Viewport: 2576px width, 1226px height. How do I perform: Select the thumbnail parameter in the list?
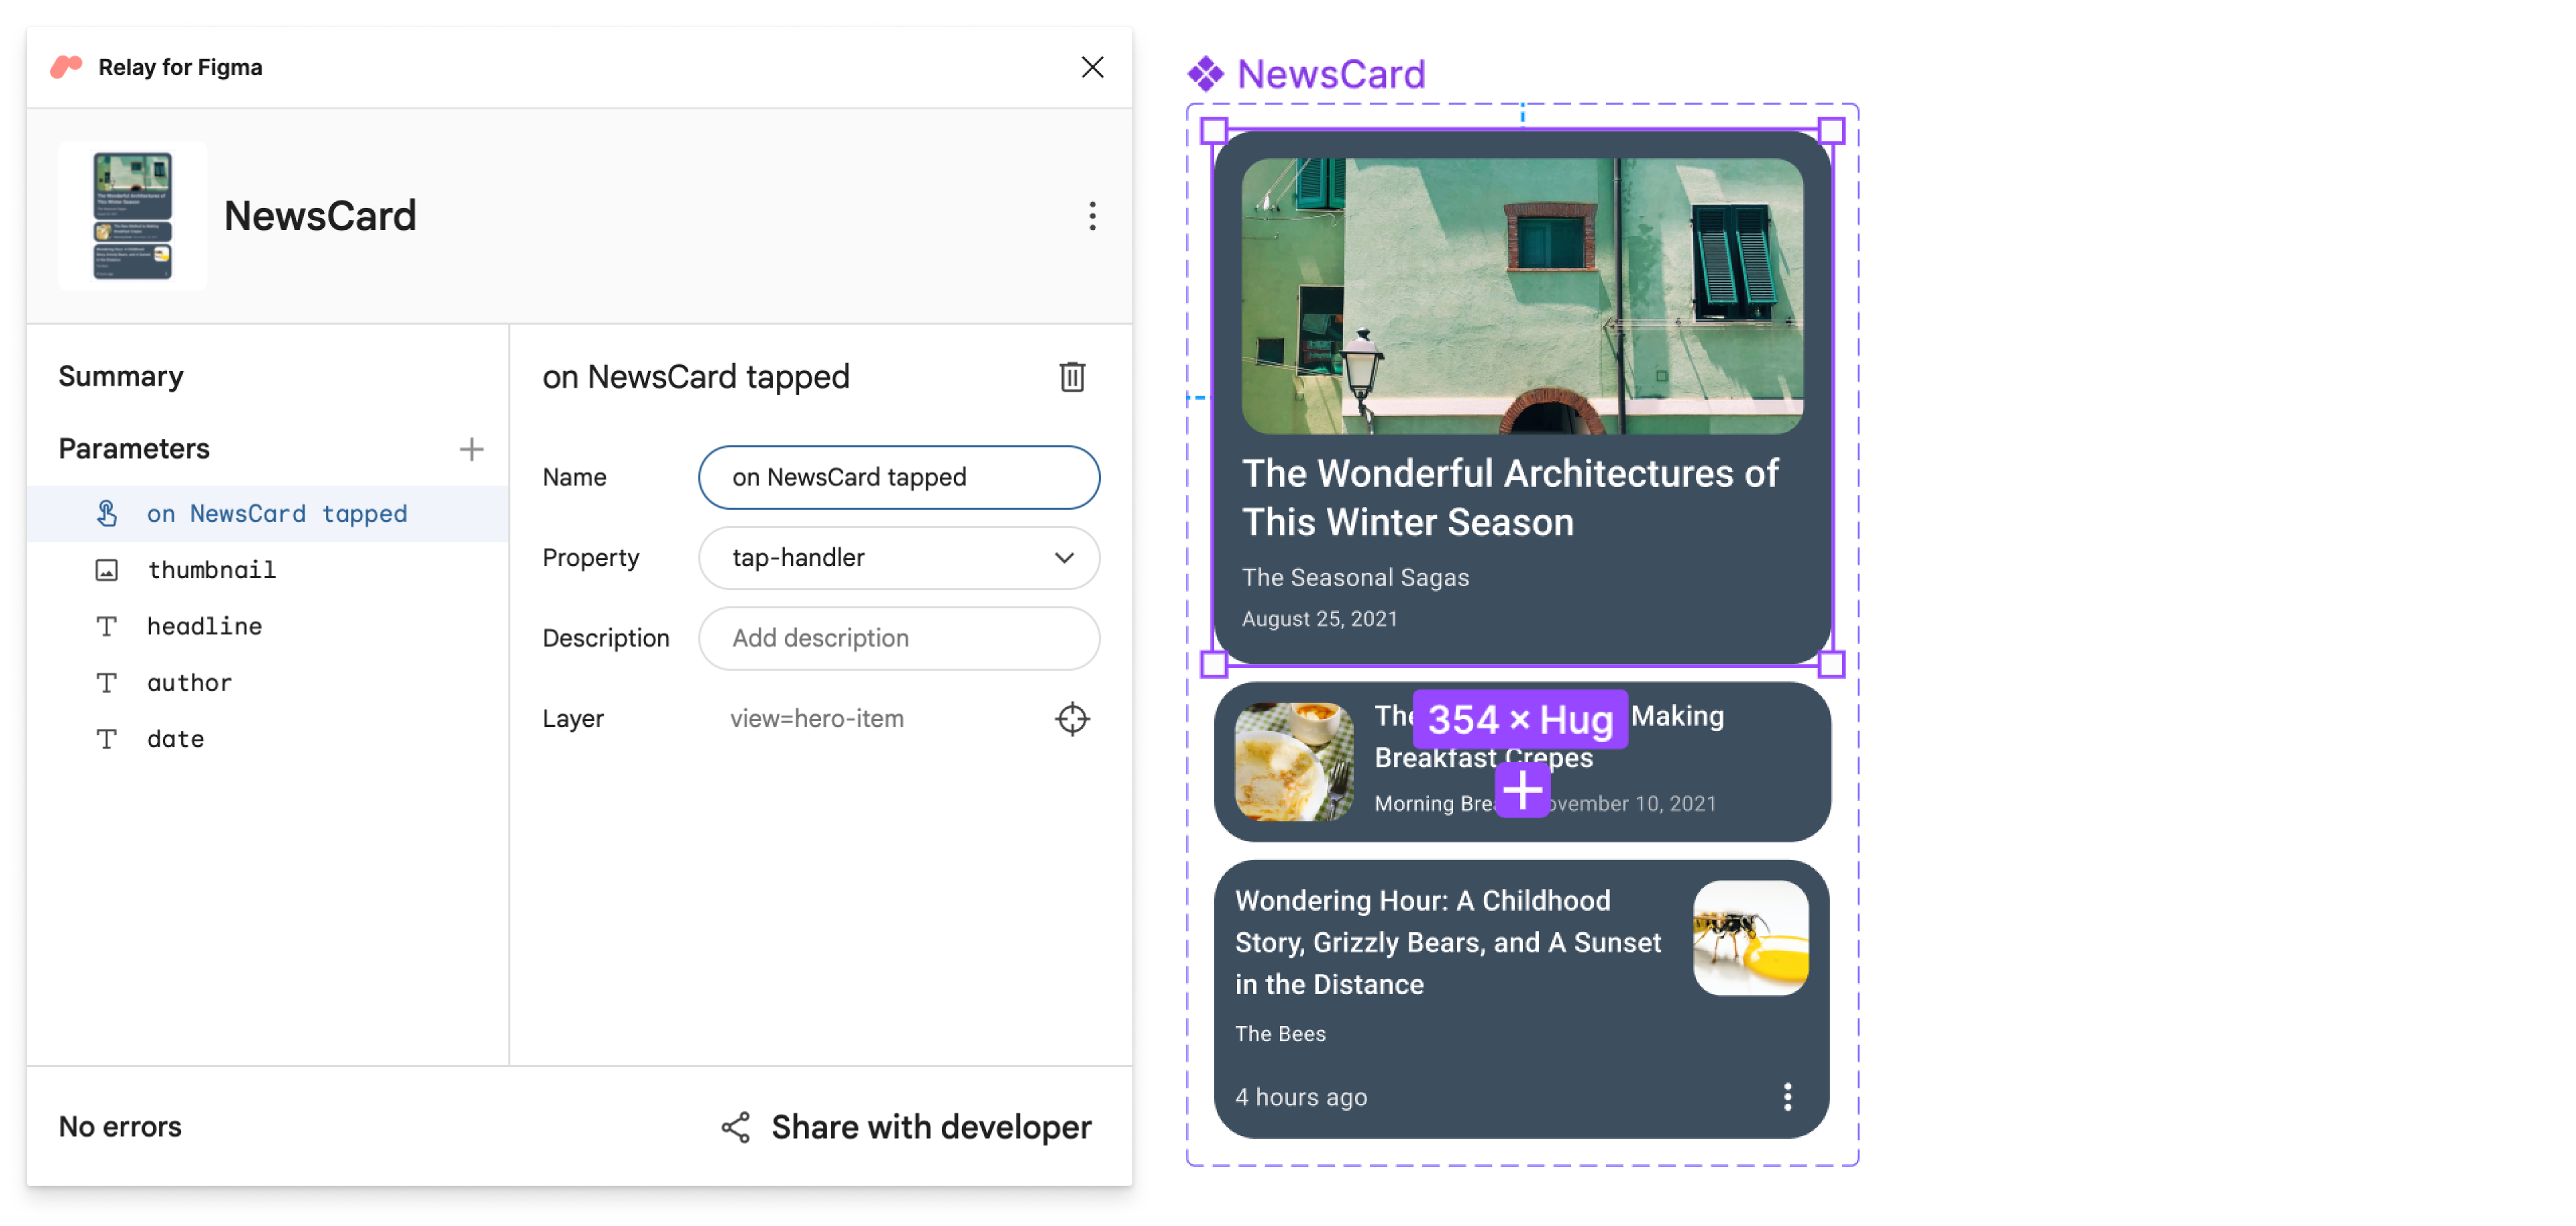(210, 569)
